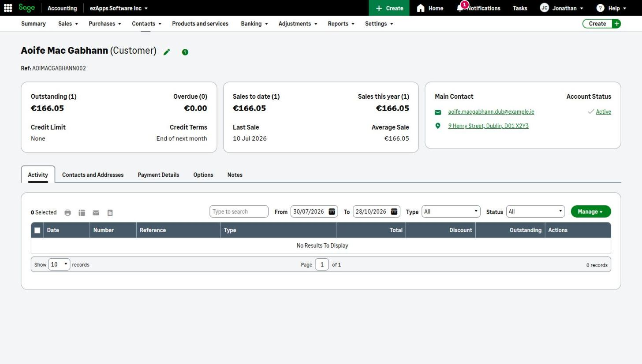Click the Sage logo

[x=27, y=8]
